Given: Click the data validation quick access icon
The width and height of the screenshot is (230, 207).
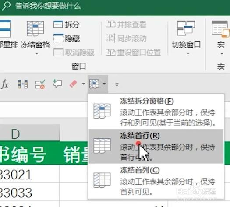Looking at the screenshot, I should pyautogui.click(x=40, y=84).
